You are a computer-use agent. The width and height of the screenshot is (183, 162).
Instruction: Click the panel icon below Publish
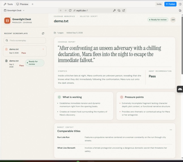point(180,10)
